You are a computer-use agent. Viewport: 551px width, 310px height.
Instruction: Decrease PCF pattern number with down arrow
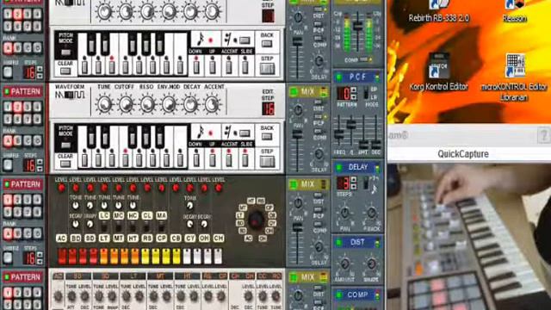coord(354,96)
